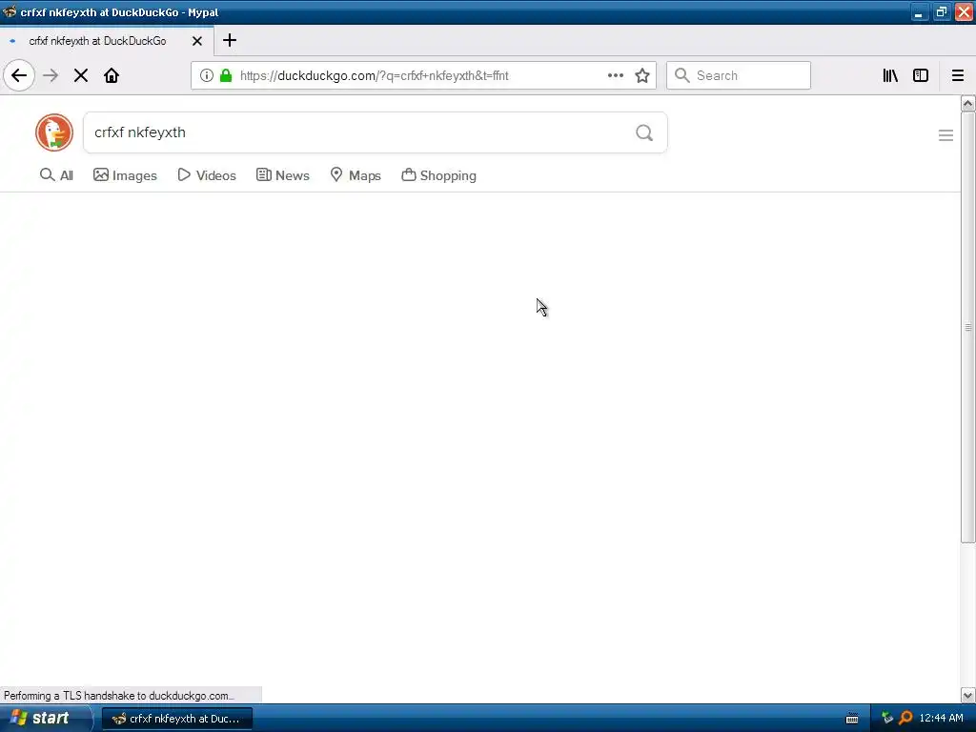Toggle the sidebar view icon
976x732 pixels.
click(921, 76)
